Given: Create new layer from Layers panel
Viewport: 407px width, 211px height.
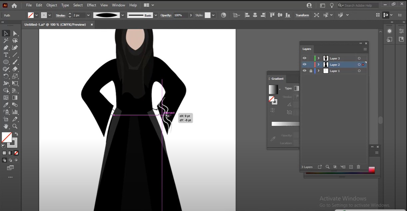Looking at the screenshot, I should (x=351, y=167).
